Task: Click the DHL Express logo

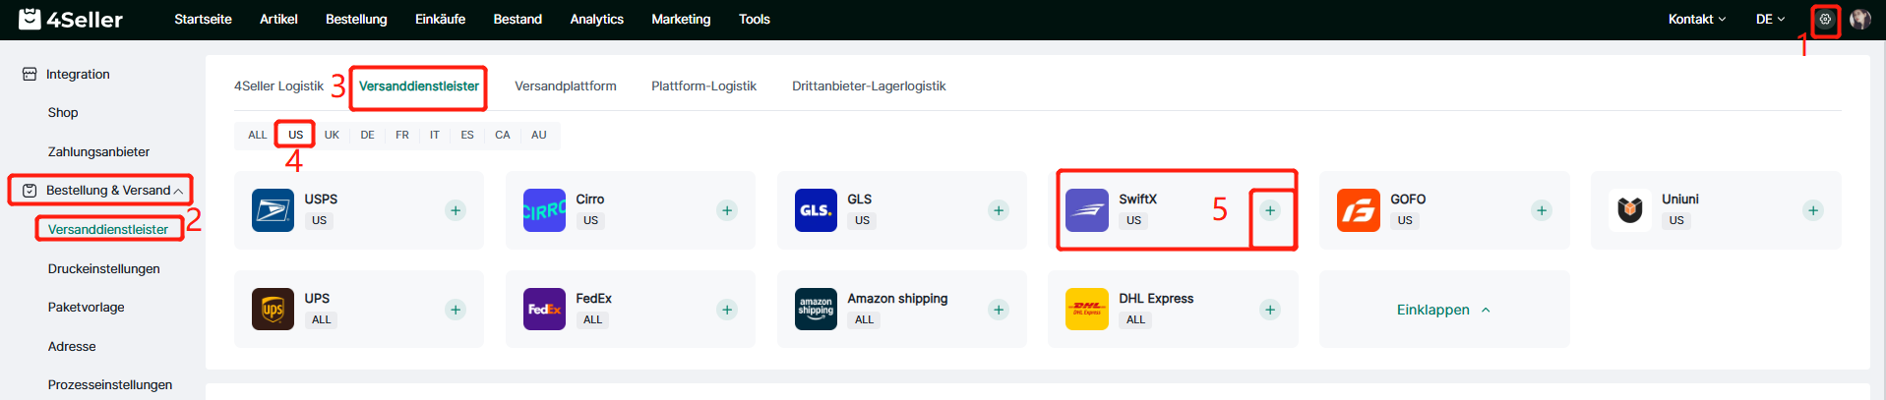Action: (x=1086, y=310)
